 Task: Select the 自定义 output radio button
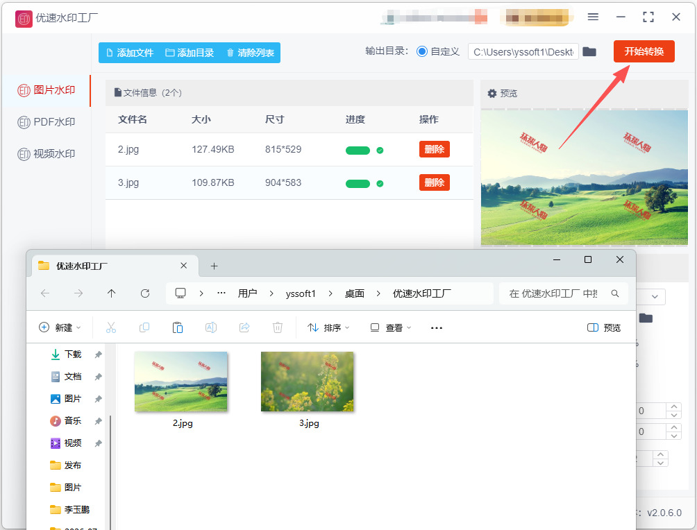422,51
